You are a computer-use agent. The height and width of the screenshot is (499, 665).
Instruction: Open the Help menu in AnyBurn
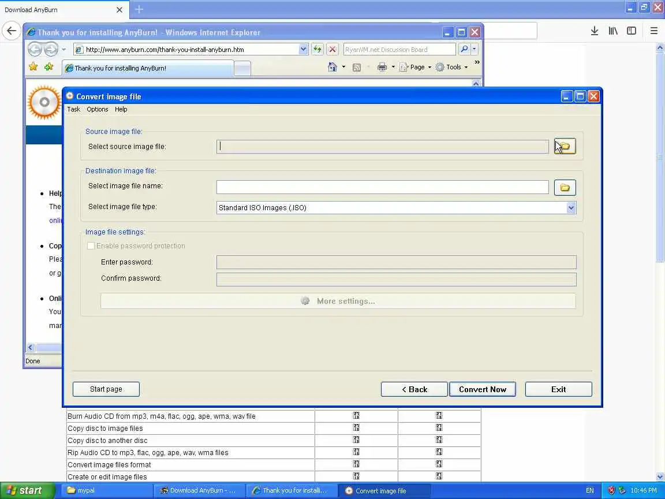121,109
